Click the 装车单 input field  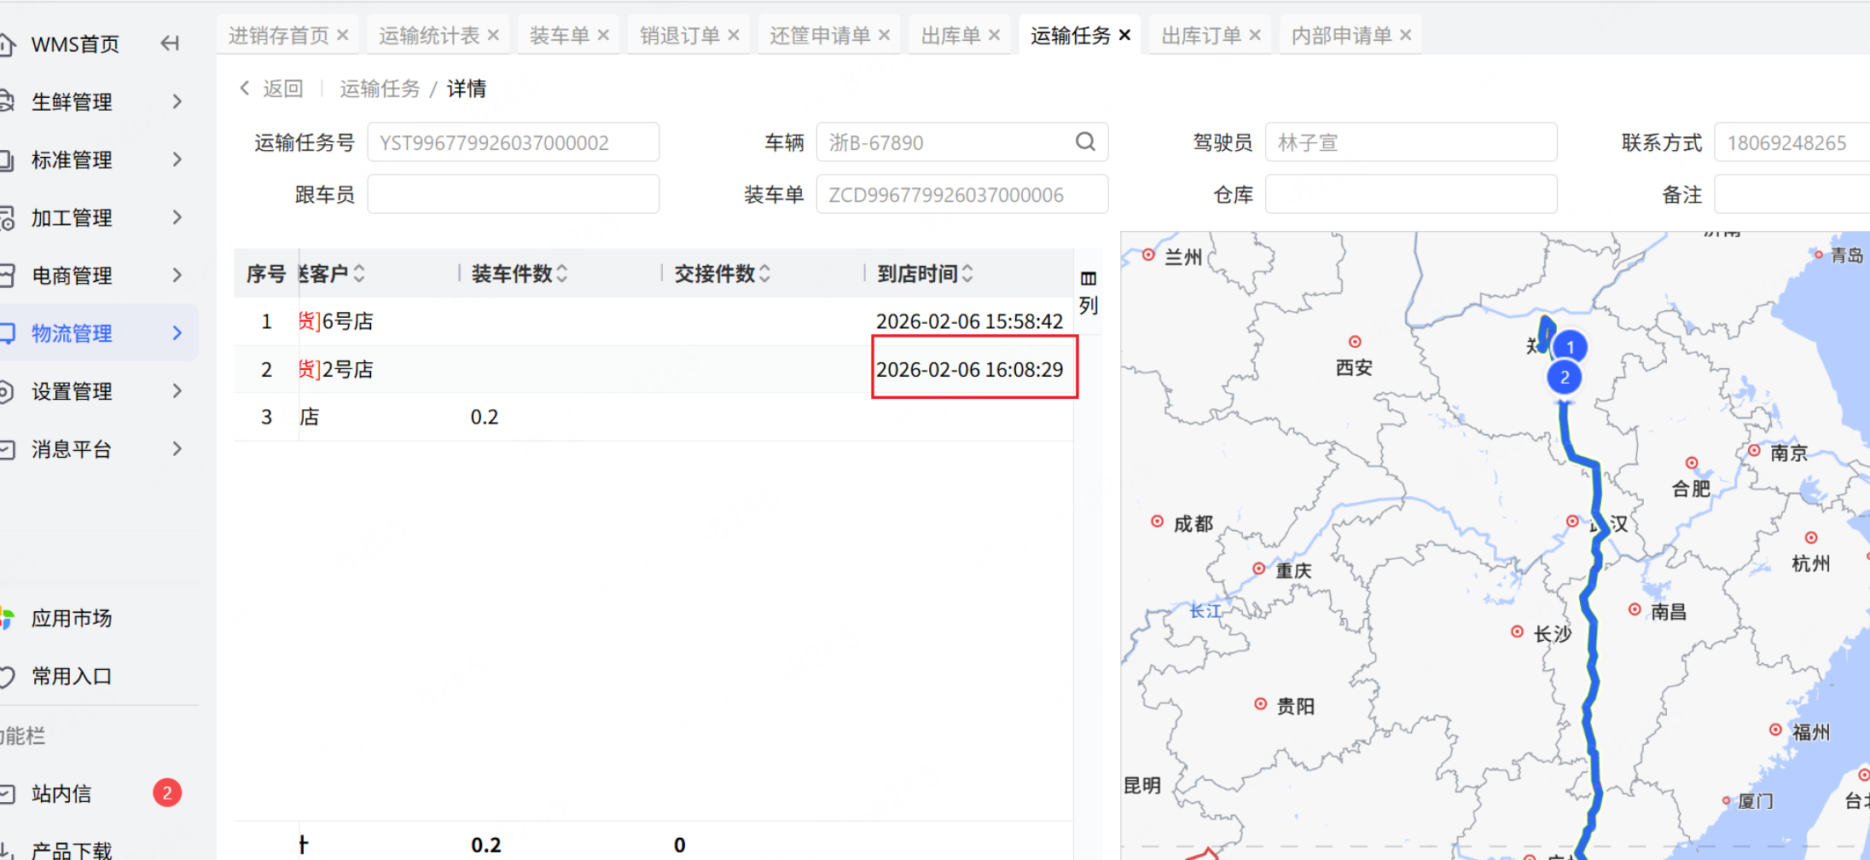pos(962,194)
